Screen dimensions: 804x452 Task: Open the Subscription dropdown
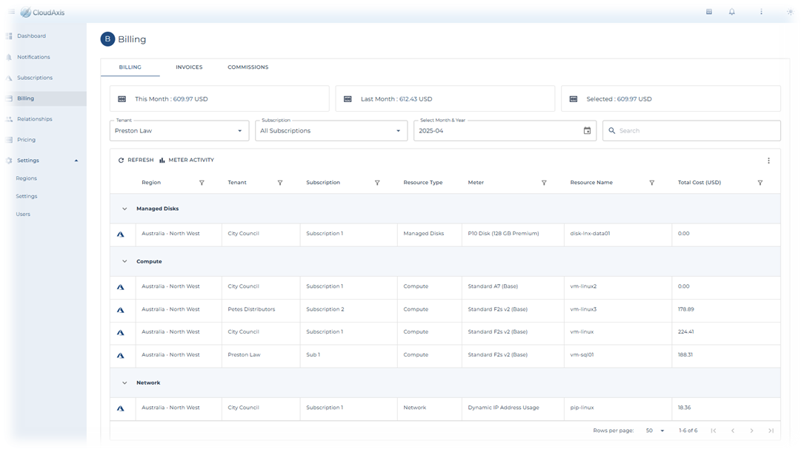(331, 130)
